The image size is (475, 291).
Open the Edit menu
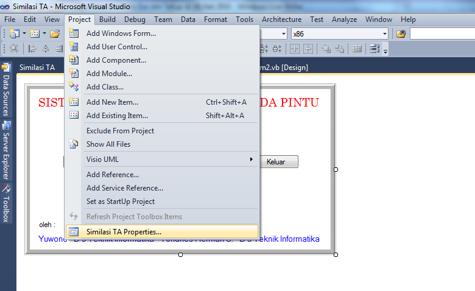tap(30, 19)
